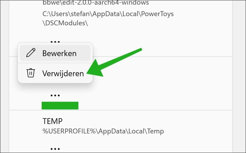Click the green redacted bar
Viewport: 246px width, 153px height.
click(60, 106)
